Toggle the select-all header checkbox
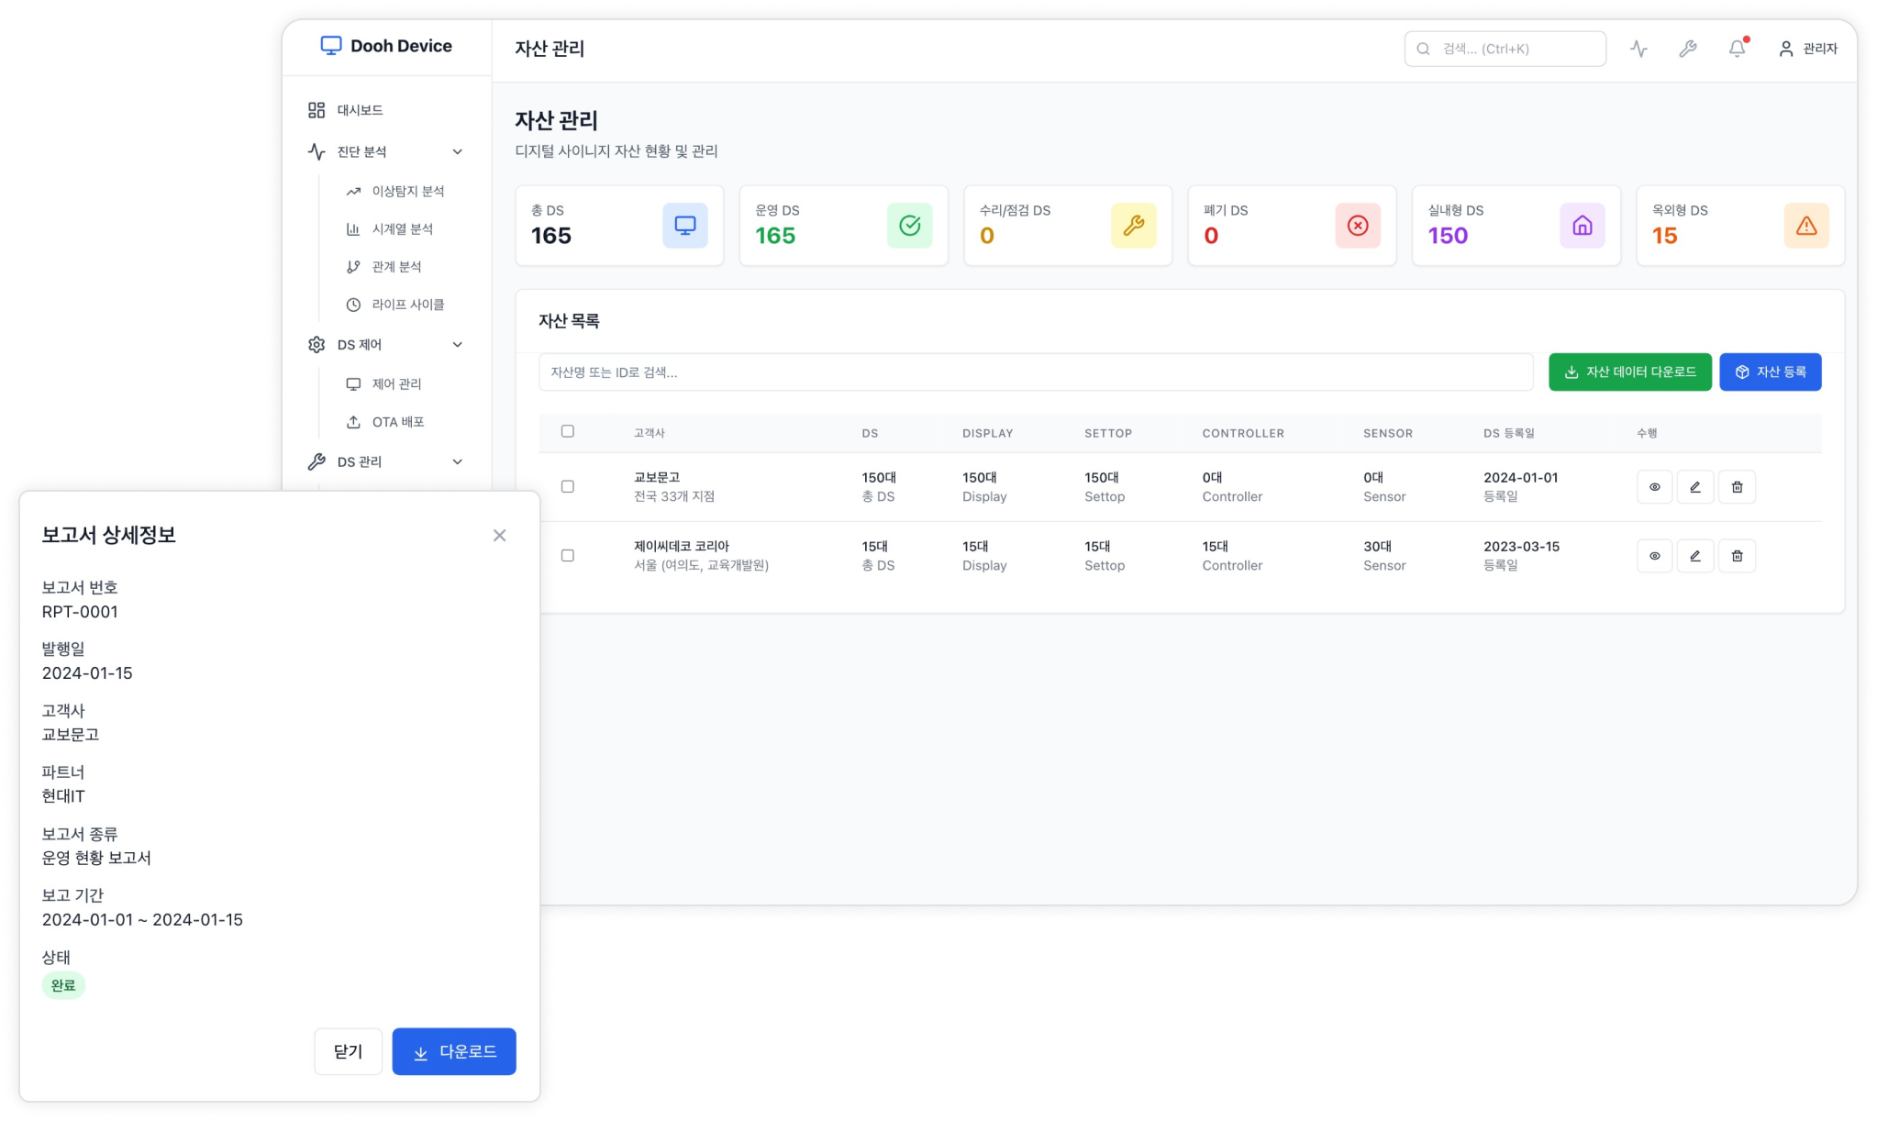Image resolution: width=1877 pixels, height=1121 pixels. [x=568, y=431]
